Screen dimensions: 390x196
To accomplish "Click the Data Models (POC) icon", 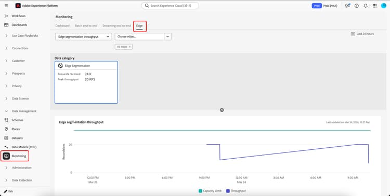I will (x=6, y=147).
